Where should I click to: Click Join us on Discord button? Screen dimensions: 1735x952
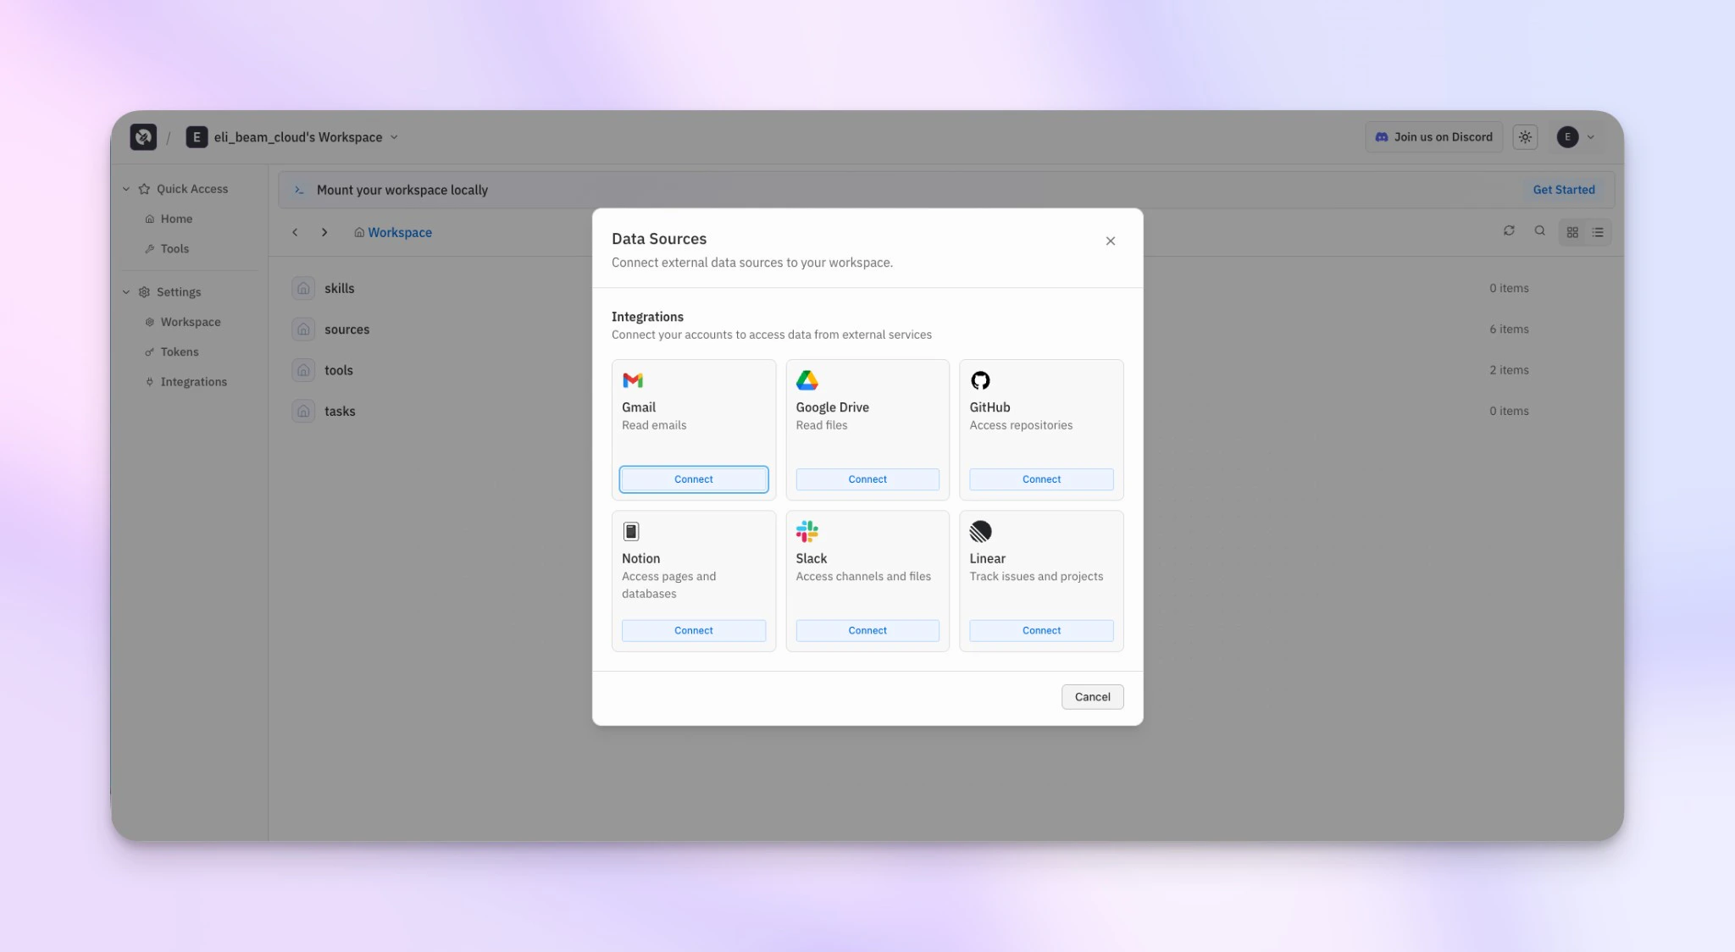pyautogui.click(x=1433, y=137)
